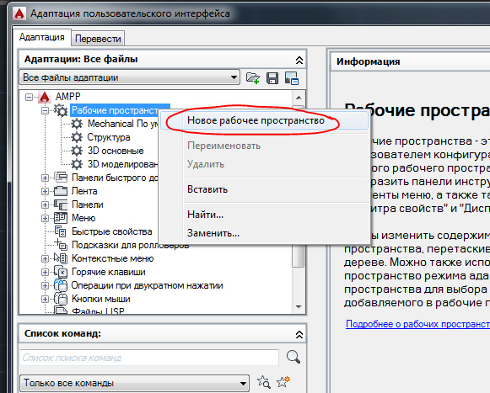Select the Mechanical workspace tree item
Image resolution: width=490 pixels, height=393 pixels.
tap(123, 124)
